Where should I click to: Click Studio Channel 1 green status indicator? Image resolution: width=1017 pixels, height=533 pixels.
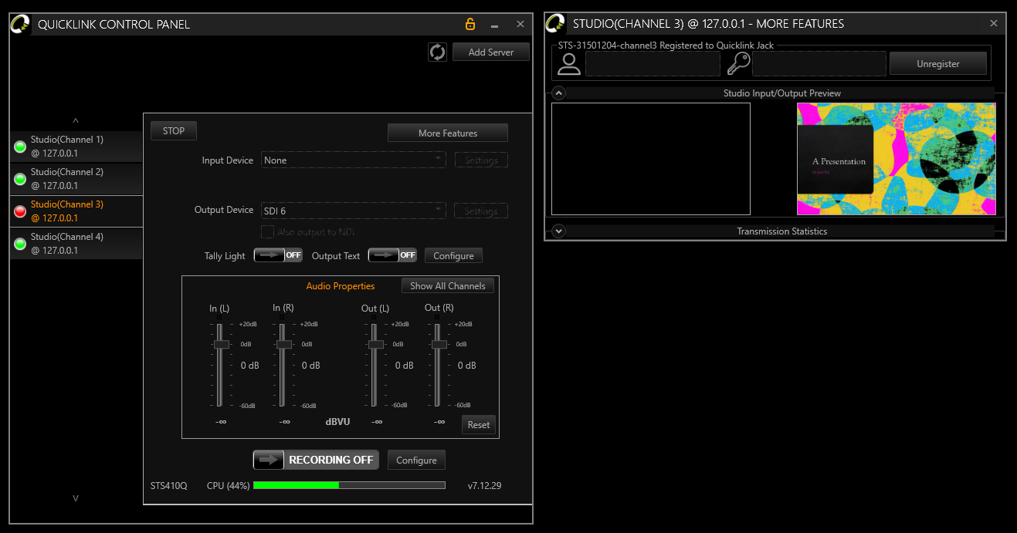20,147
